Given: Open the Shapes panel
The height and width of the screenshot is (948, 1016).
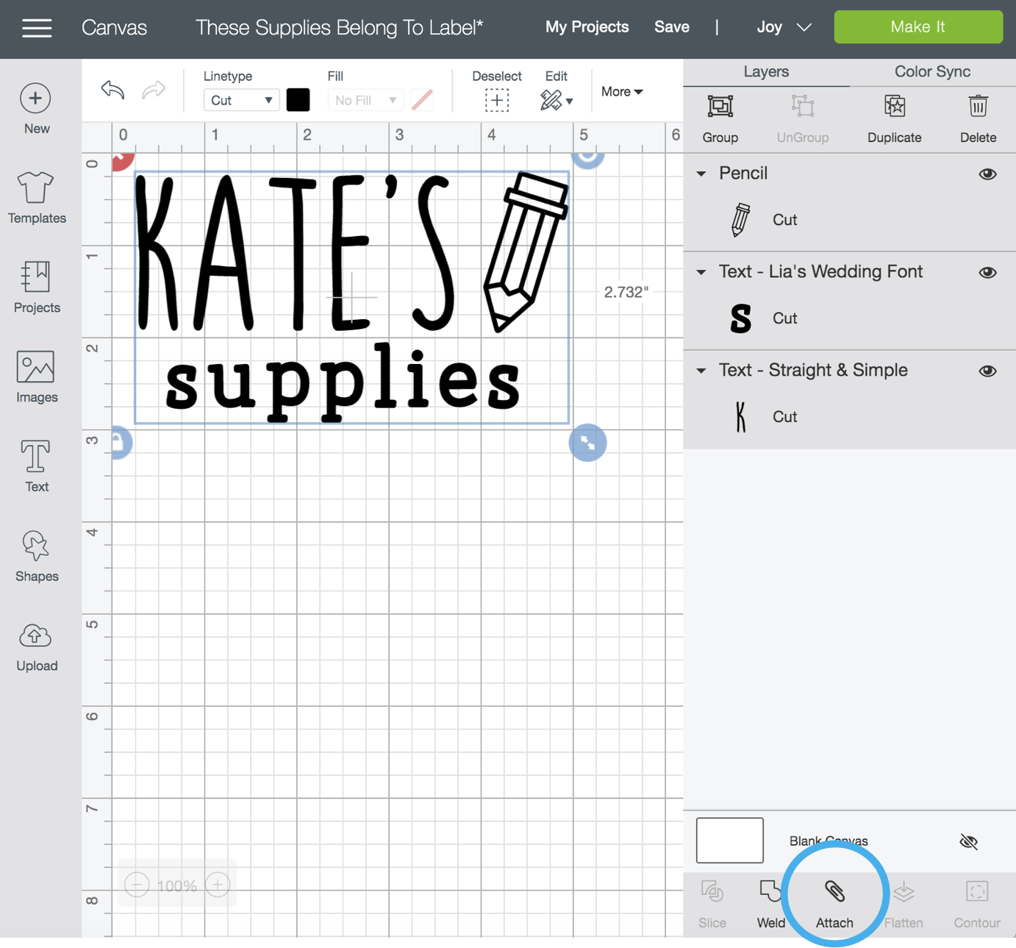Looking at the screenshot, I should [x=37, y=556].
